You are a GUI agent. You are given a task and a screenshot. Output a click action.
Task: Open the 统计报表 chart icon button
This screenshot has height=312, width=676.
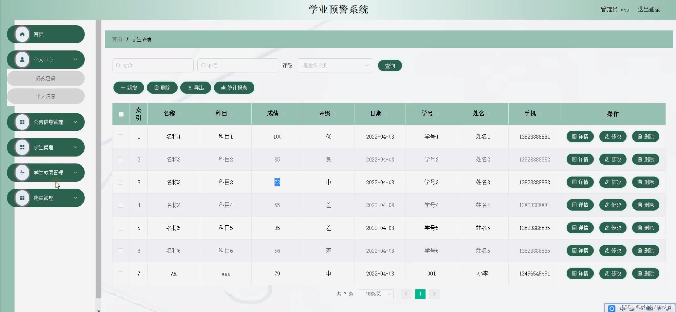[x=223, y=87]
